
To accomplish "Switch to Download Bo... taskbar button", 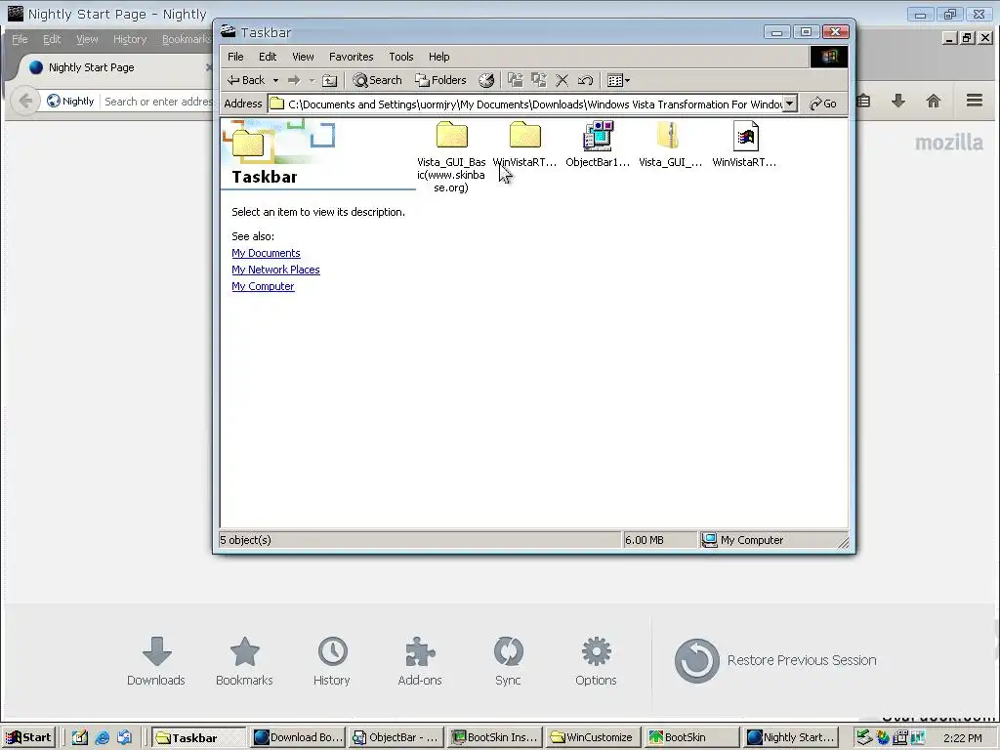I will point(298,738).
